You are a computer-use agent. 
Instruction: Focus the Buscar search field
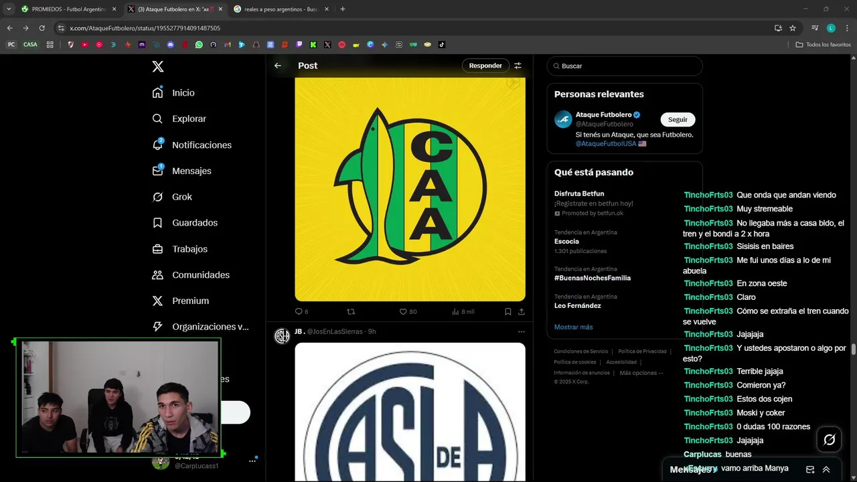(x=625, y=66)
